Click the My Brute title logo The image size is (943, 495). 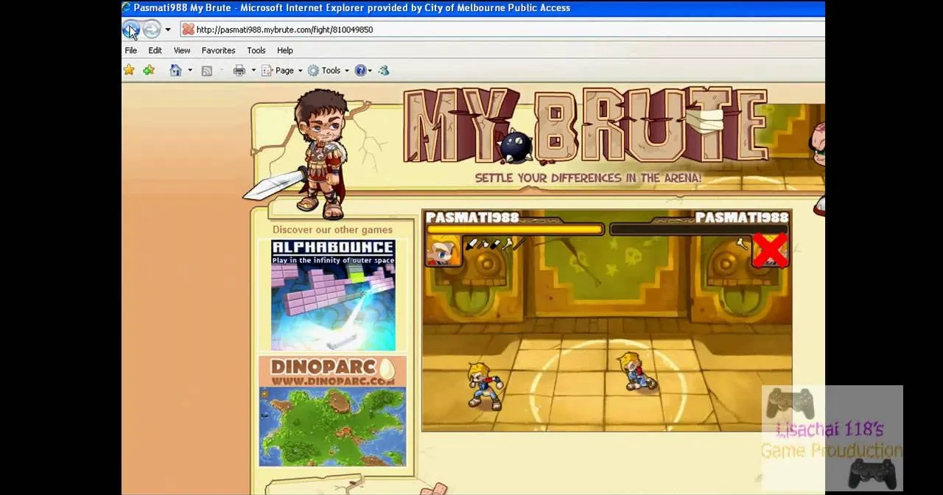[585, 127]
